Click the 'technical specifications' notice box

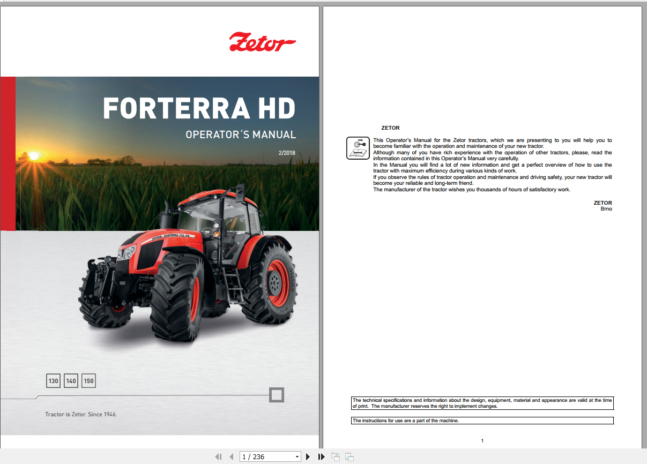[482, 403]
